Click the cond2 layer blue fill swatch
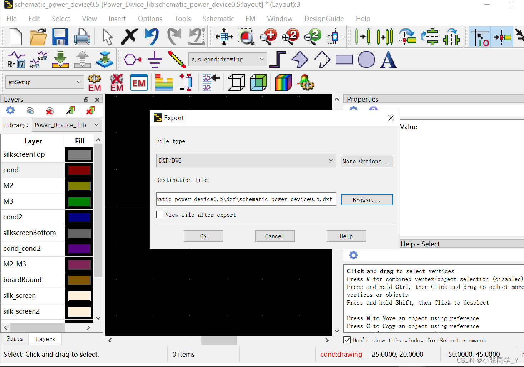The height and width of the screenshot is (367, 524). [79, 217]
